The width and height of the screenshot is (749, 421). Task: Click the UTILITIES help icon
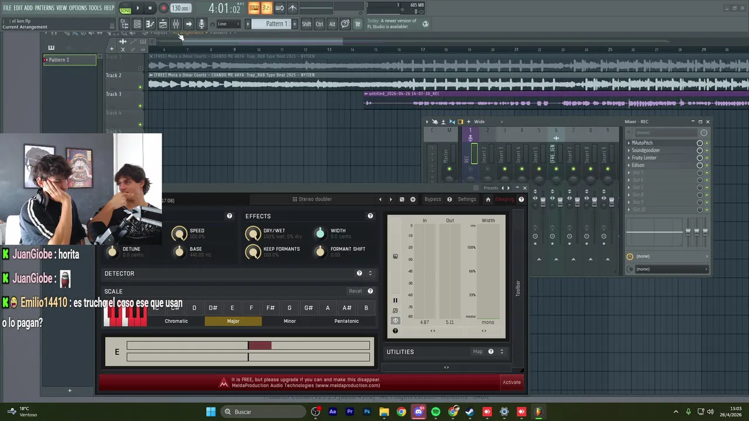point(490,351)
